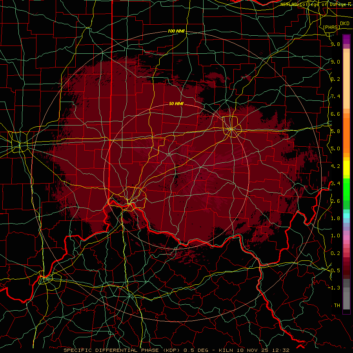Click the pink band of the color bar
353x353 pixels.
346,238
